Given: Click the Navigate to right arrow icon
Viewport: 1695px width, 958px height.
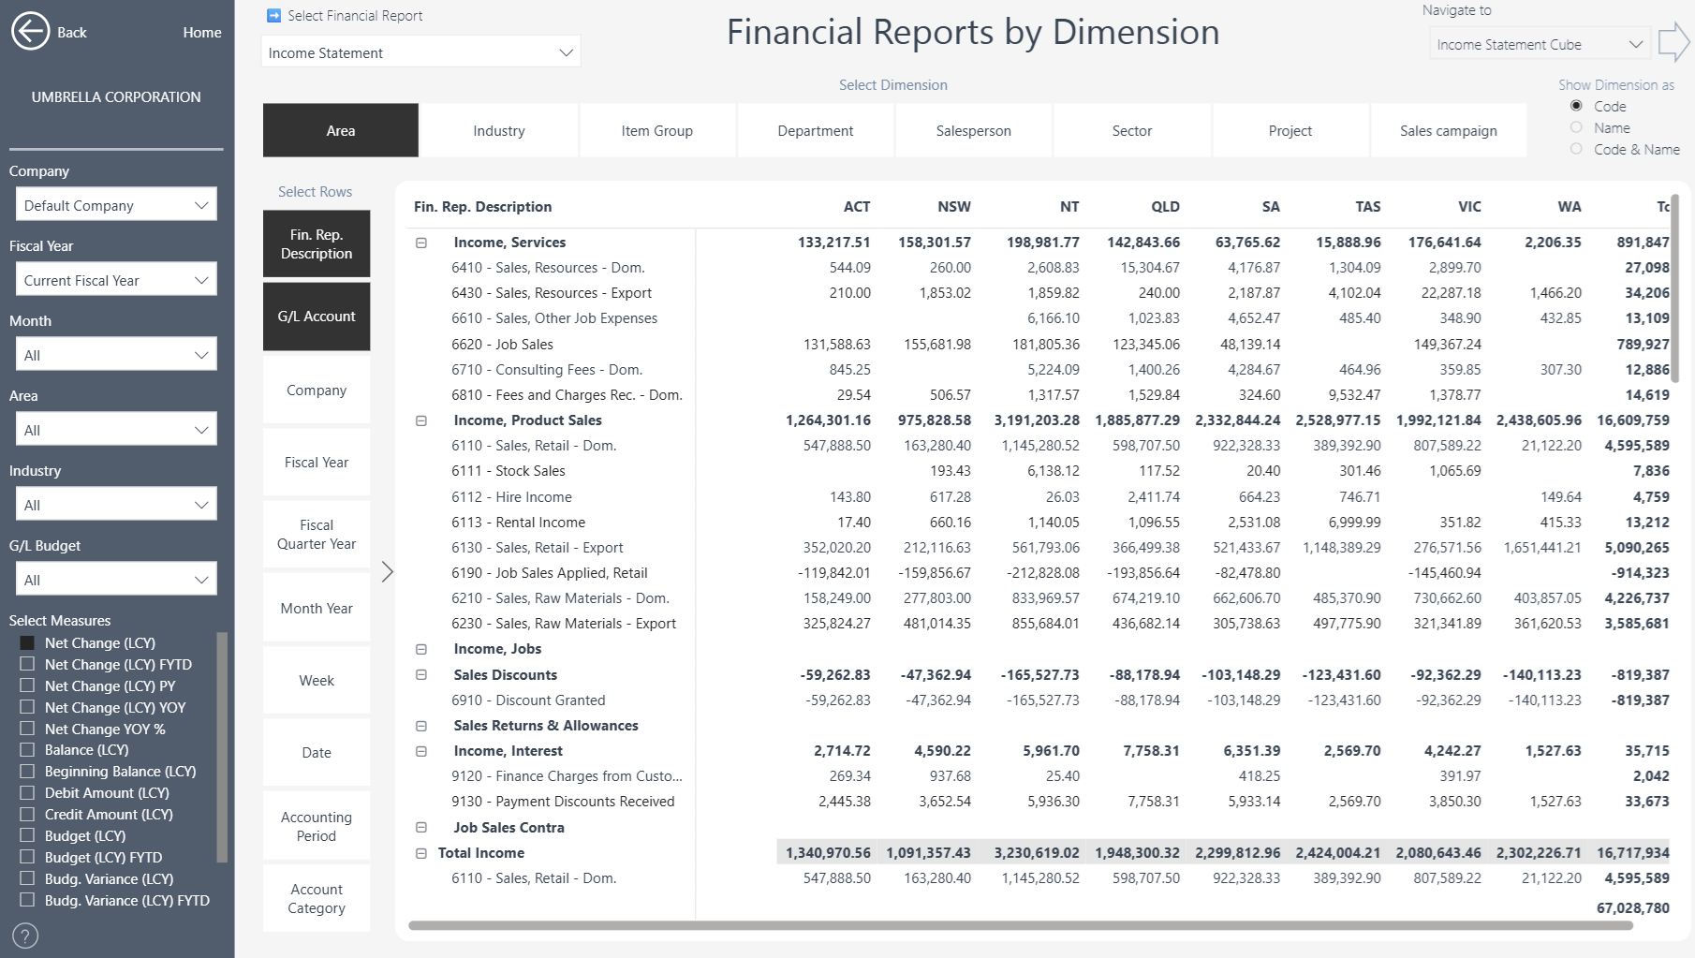Looking at the screenshot, I should click(x=1673, y=43).
